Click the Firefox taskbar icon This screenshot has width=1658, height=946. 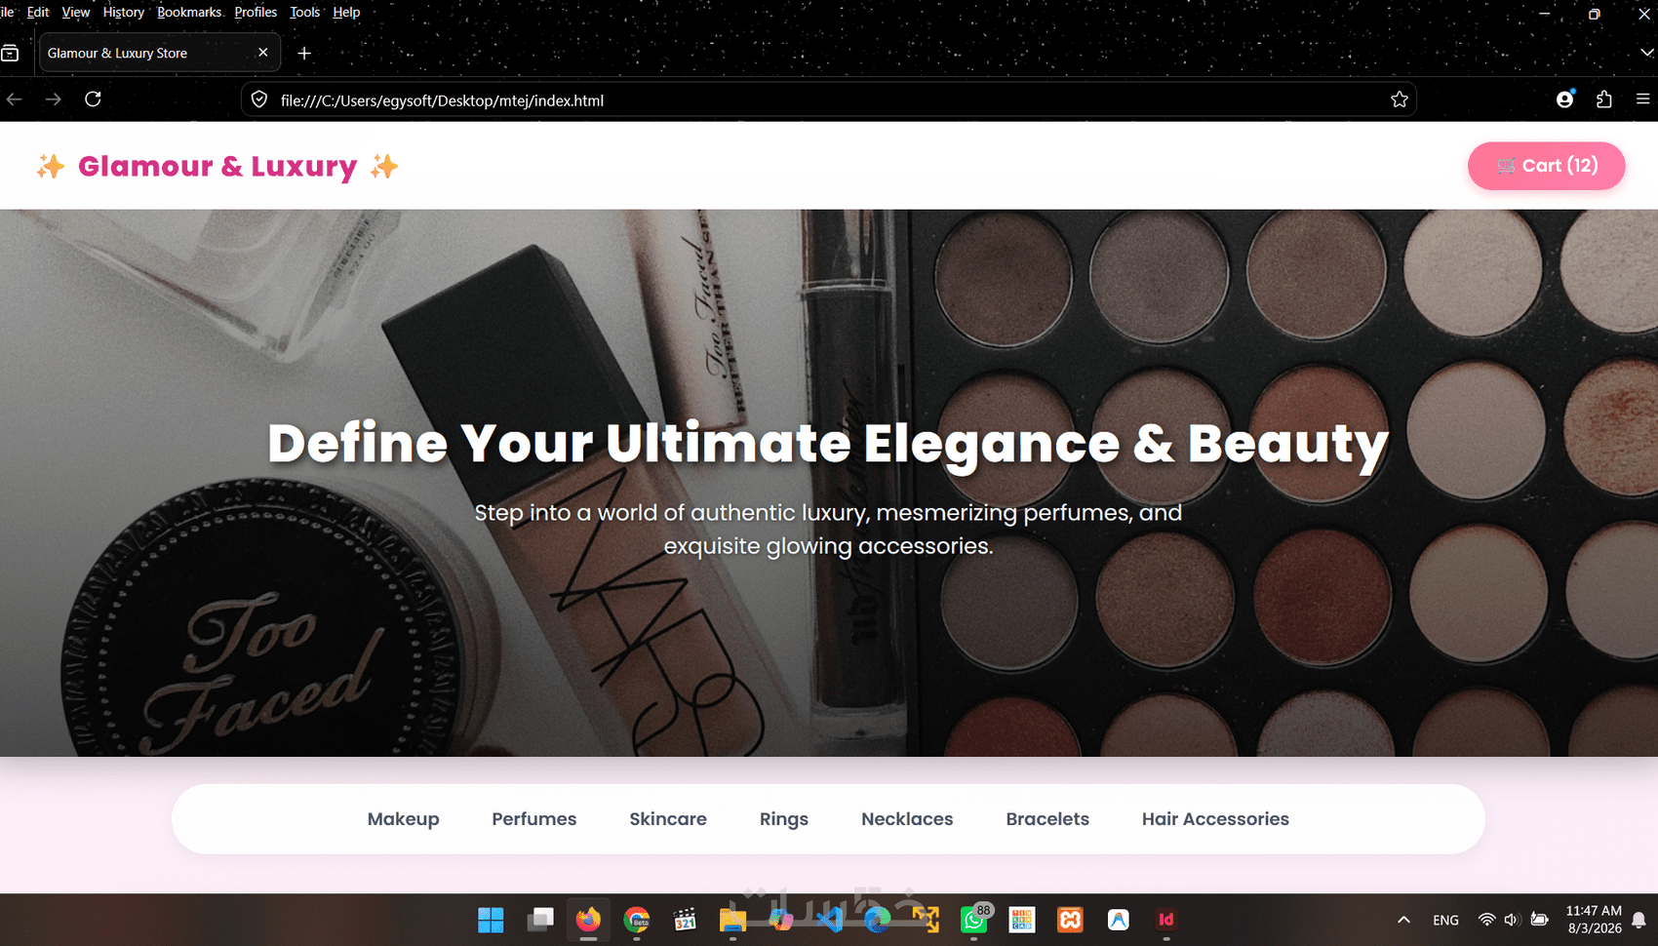pyautogui.click(x=588, y=920)
